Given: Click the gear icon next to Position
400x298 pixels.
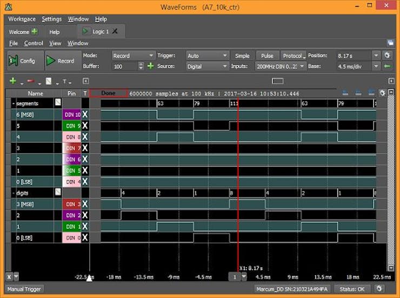Looking at the screenshot, I should coord(387,55).
